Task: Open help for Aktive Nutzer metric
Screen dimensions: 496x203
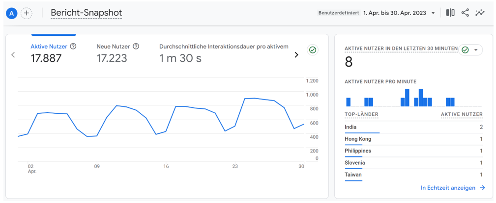Action: (73, 47)
